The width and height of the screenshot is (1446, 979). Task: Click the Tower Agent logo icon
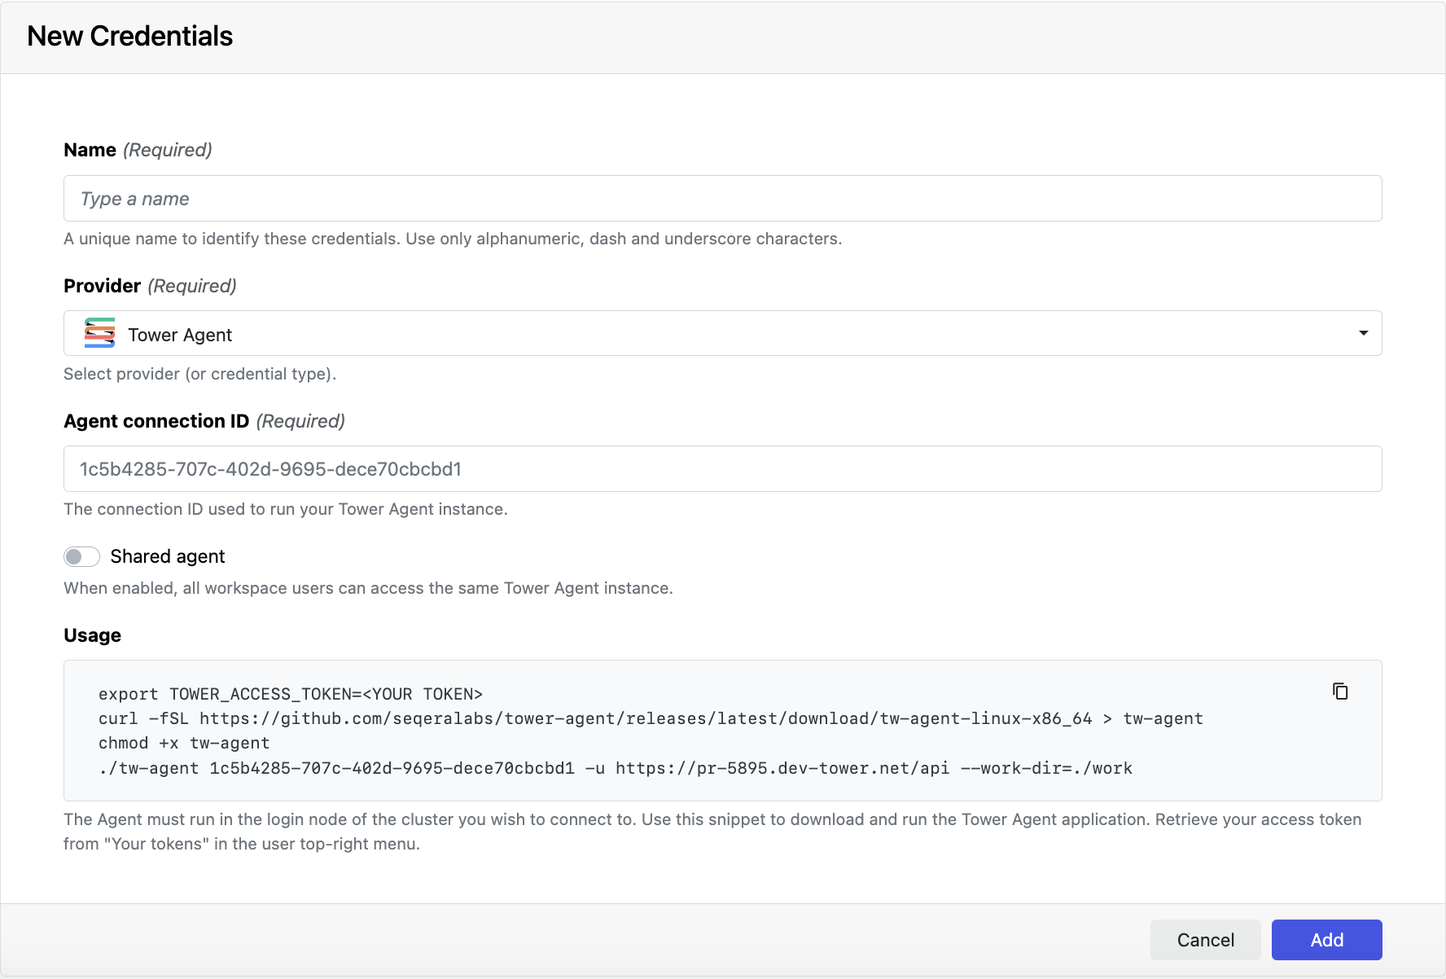tap(99, 334)
